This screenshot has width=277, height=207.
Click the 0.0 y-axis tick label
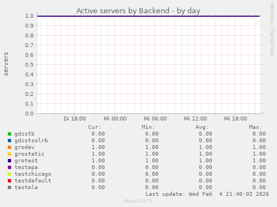point(30,113)
